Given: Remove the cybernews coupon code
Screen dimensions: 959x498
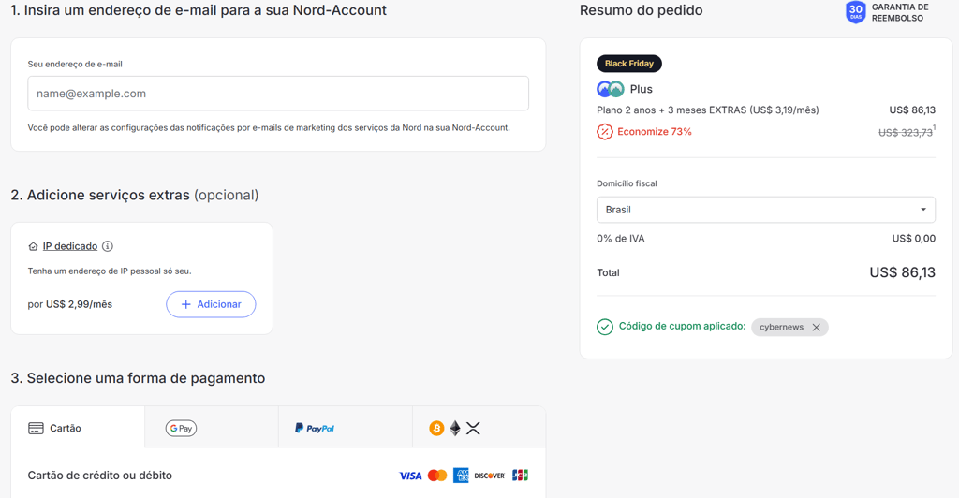Looking at the screenshot, I should click(816, 328).
